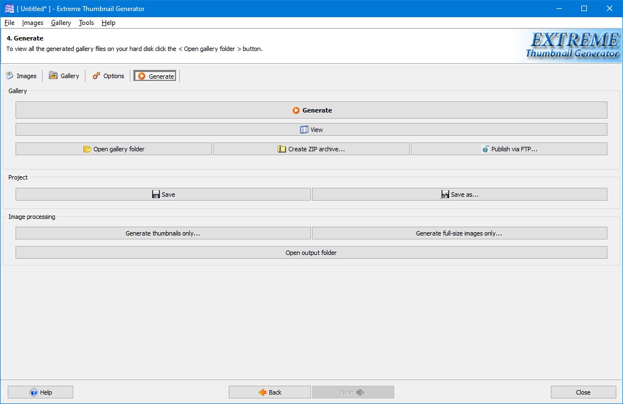Minimize the application window
This screenshot has width=623, height=404.
[x=559, y=8]
